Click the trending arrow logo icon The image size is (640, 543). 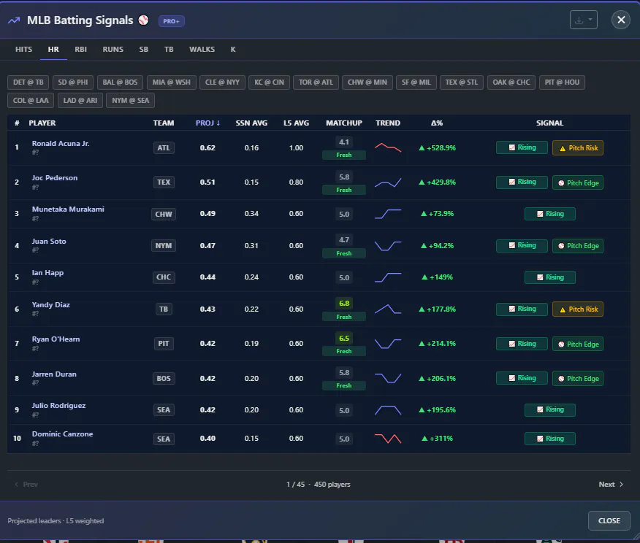(x=14, y=20)
